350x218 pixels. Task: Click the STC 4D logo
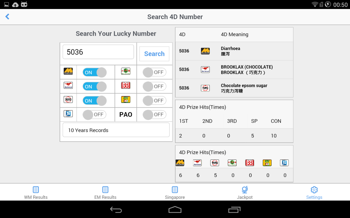tap(126, 99)
